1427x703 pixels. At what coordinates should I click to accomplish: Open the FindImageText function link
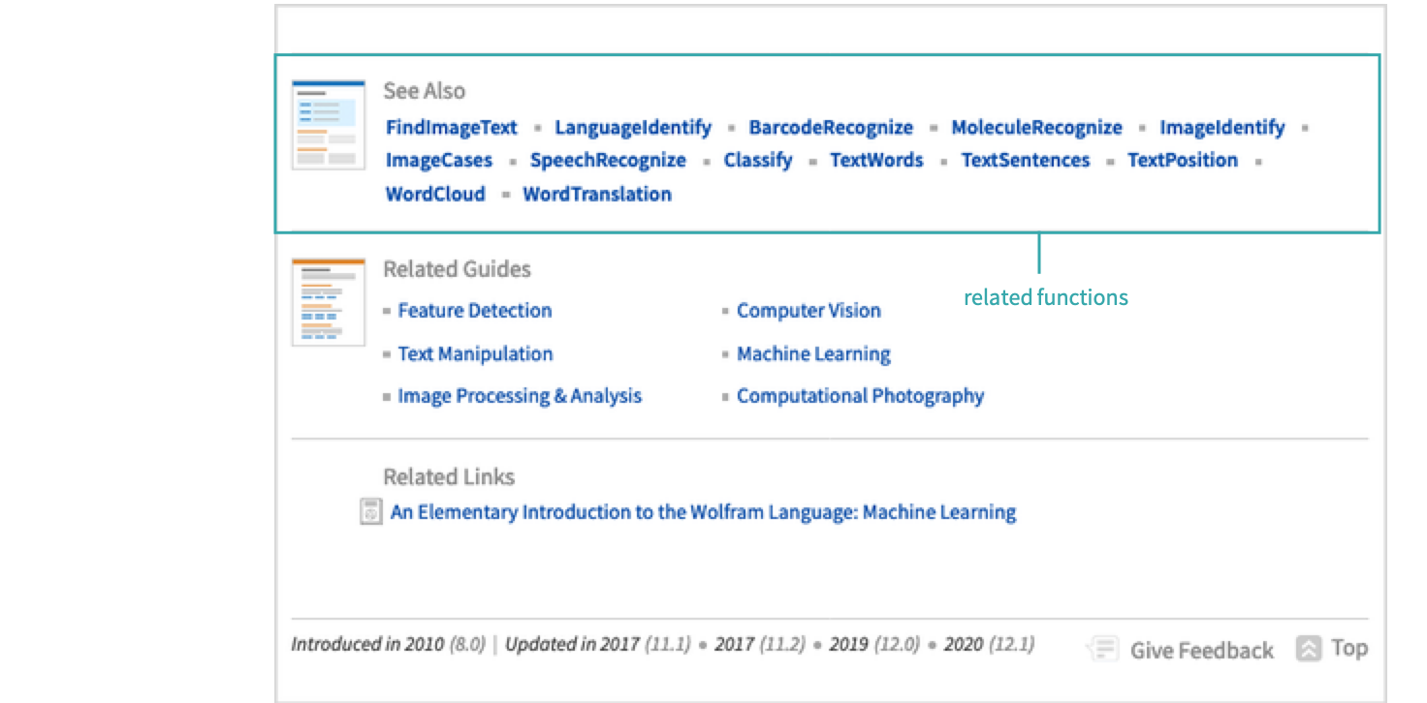[452, 128]
